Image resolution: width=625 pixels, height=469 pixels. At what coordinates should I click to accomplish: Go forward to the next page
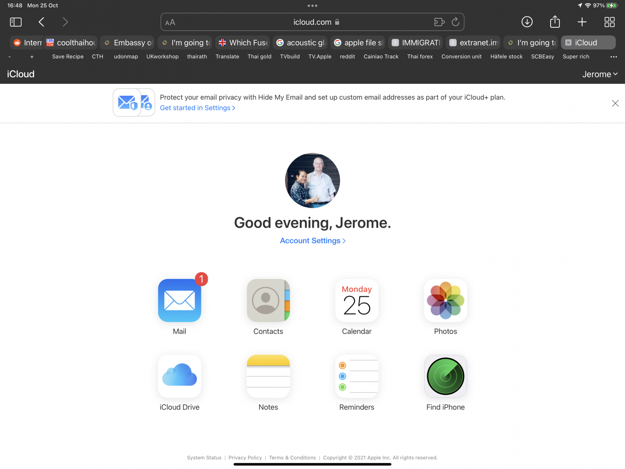coord(65,22)
